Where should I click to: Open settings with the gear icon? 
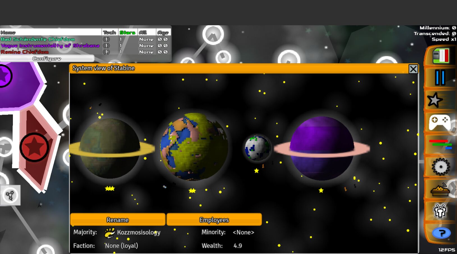coord(440,167)
